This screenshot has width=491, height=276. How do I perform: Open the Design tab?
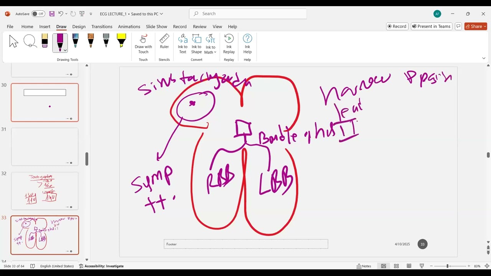point(79,26)
